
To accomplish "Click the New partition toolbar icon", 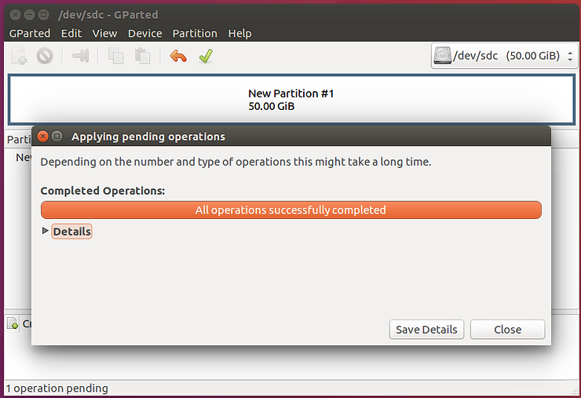I will pyautogui.click(x=19, y=56).
